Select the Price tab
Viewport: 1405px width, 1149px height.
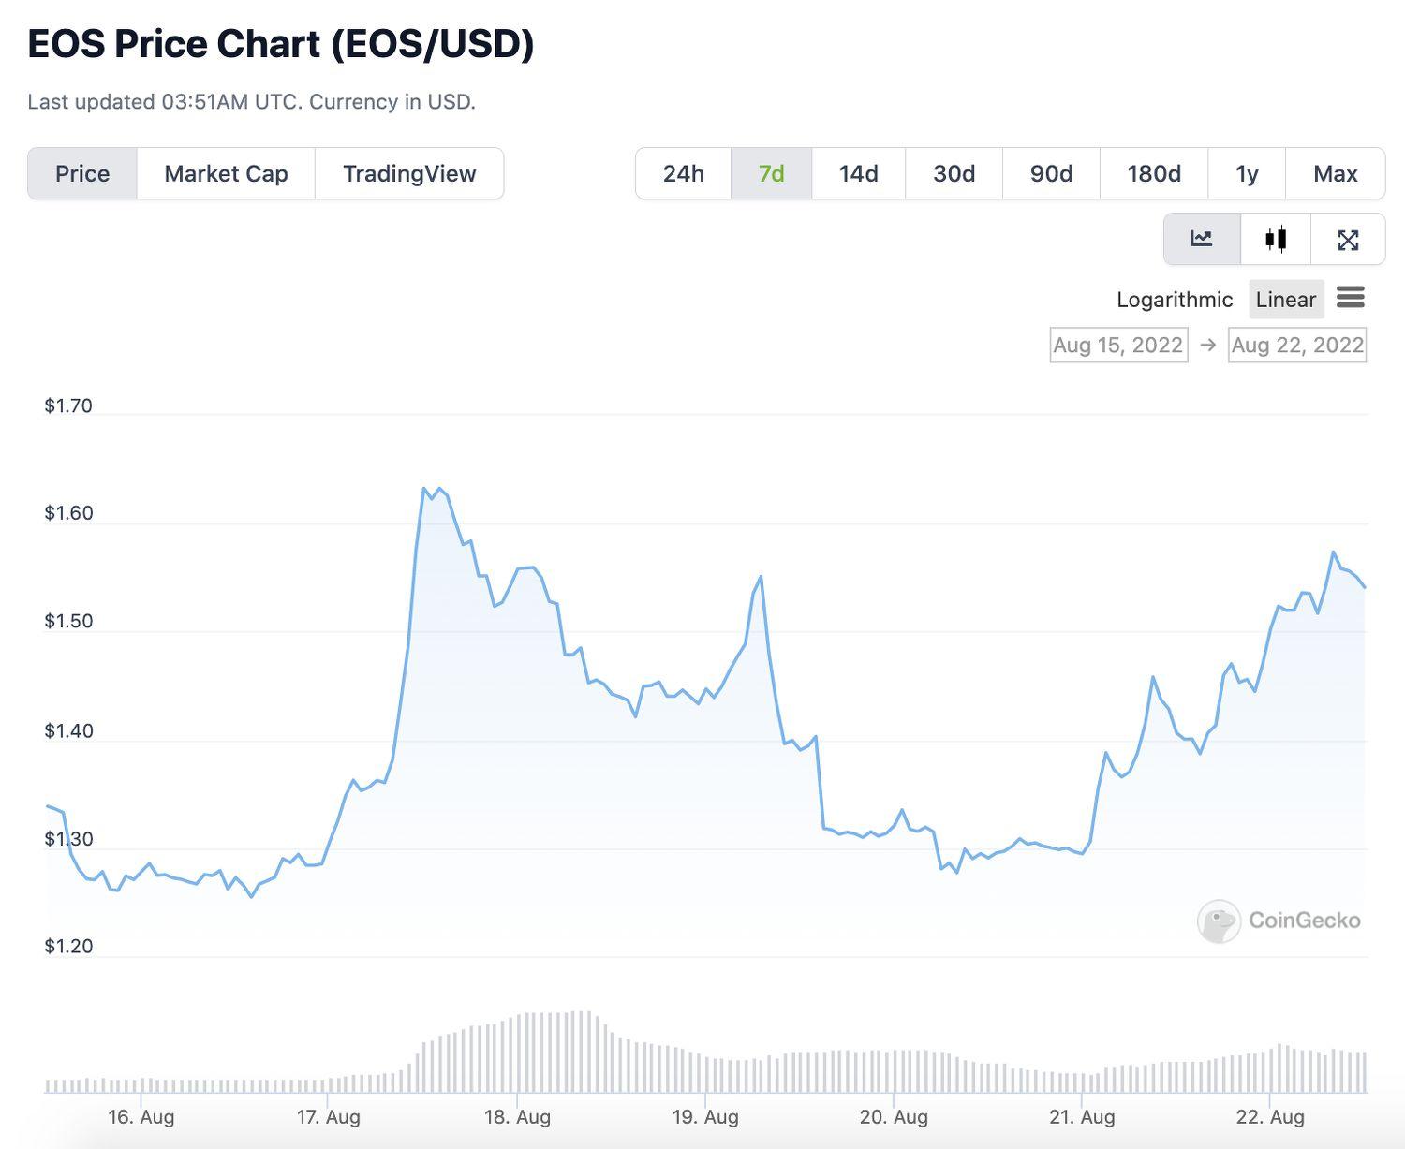point(82,173)
